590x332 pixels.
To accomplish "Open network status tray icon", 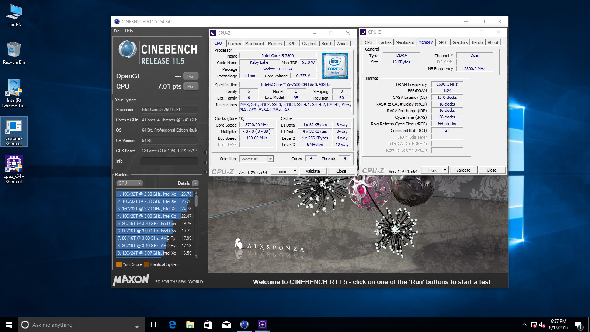I will tap(534, 325).
